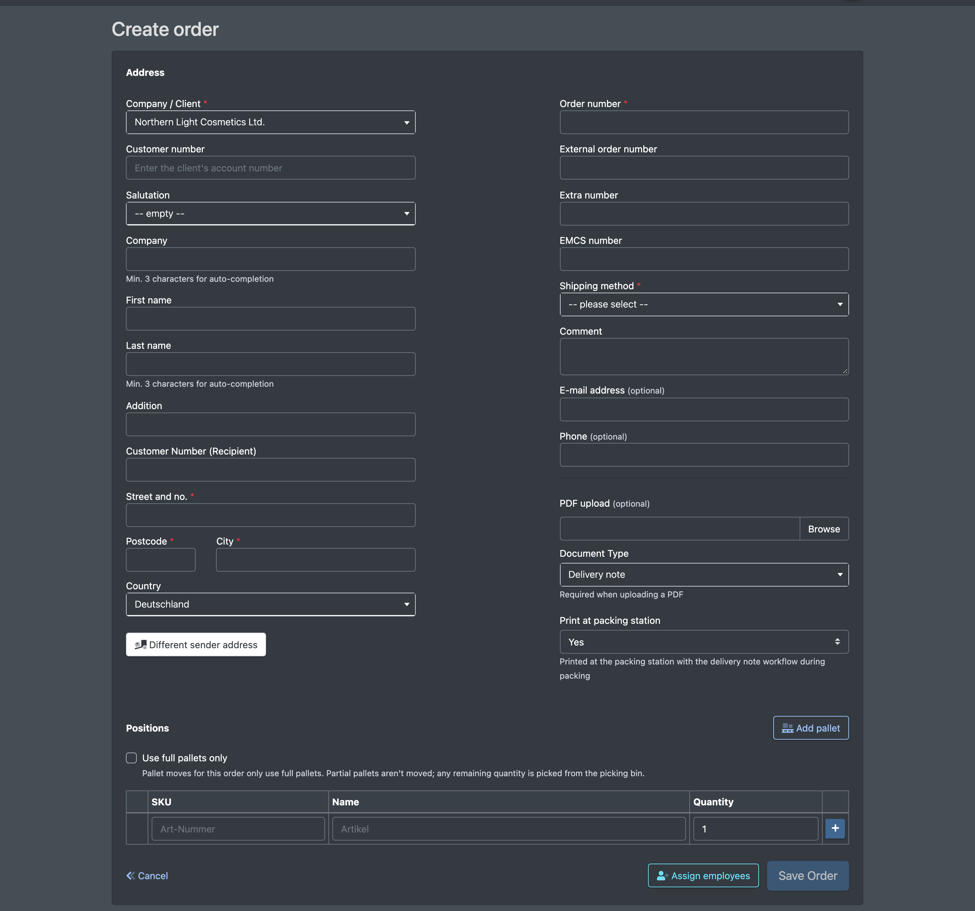Viewport: 975px width, 911px height.
Task: Click into the City field
Action: tap(316, 560)
